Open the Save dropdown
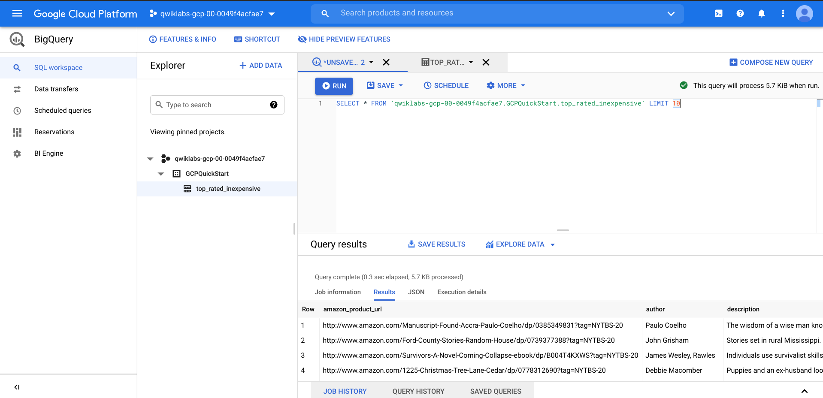This screenshot has height=398, width=823. [x=385, y=85]
